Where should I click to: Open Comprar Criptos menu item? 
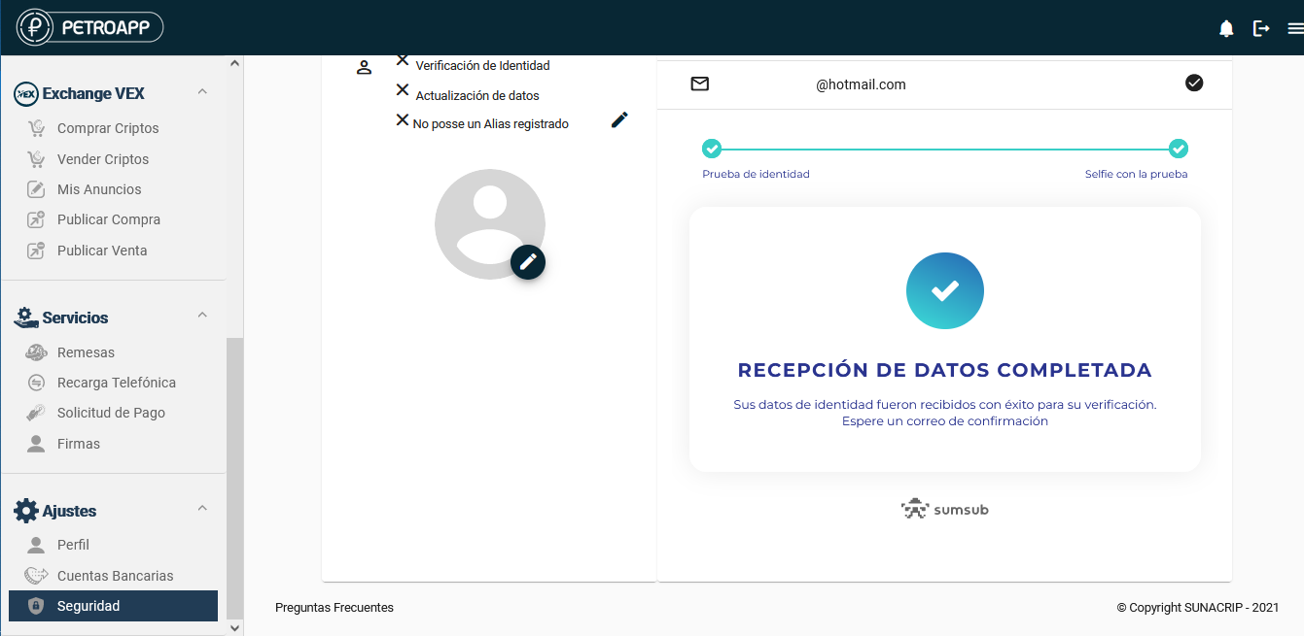pyautogui.click(x=107, y=128)
